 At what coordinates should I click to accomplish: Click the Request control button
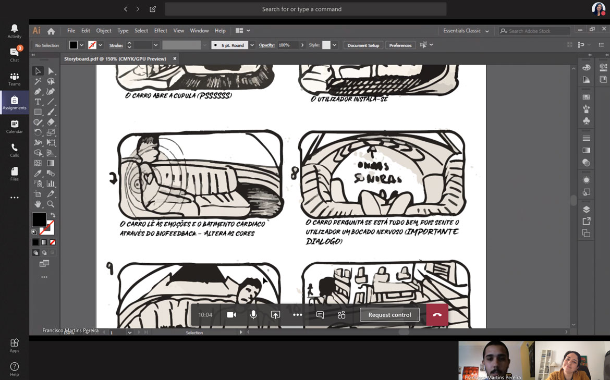[x=389, y=315]
